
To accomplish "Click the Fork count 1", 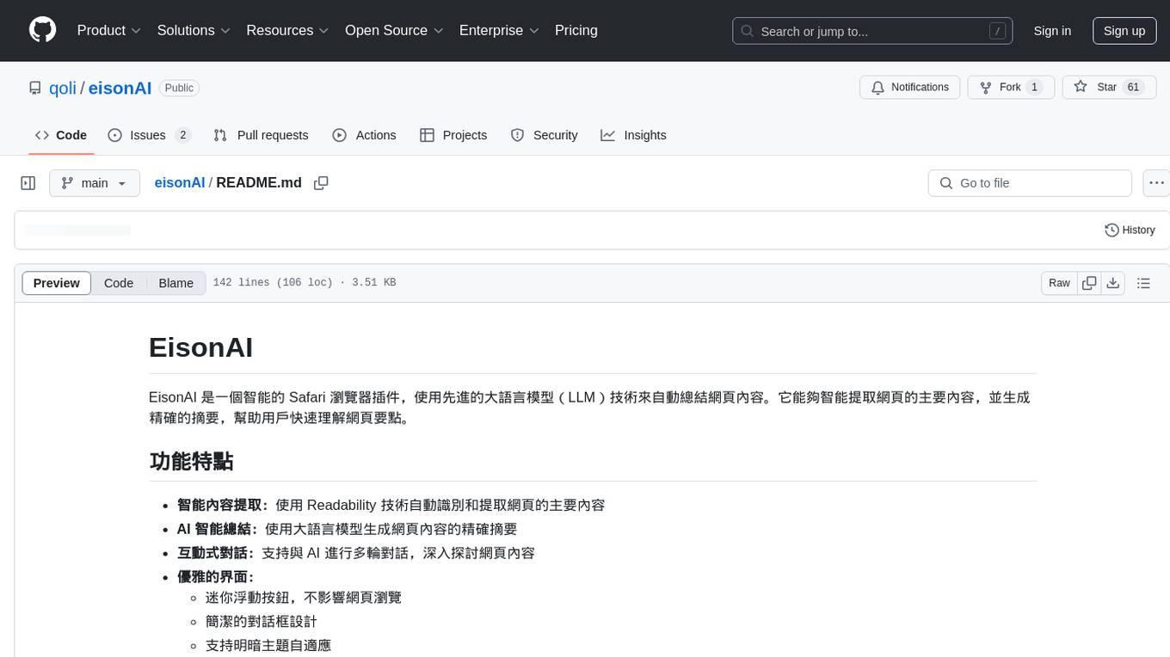I will [1034, 87].
